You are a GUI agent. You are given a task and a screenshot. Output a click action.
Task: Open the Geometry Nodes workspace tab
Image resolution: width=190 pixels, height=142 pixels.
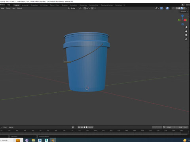(x=107, y=5)
